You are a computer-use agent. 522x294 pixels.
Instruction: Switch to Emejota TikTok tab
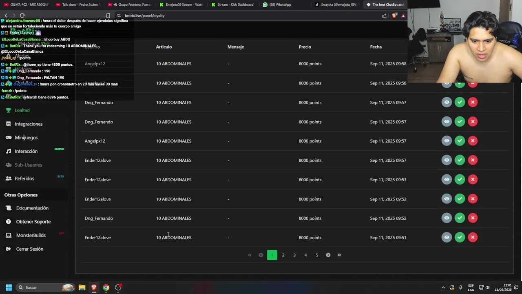point(337,4)
